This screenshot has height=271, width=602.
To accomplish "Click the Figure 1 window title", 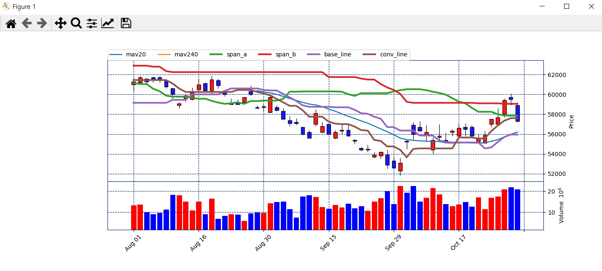I will (x=24, y=7).
